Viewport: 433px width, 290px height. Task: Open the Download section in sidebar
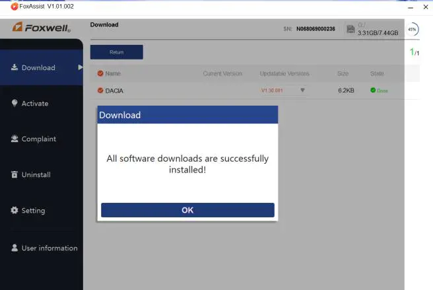(42, 67)
